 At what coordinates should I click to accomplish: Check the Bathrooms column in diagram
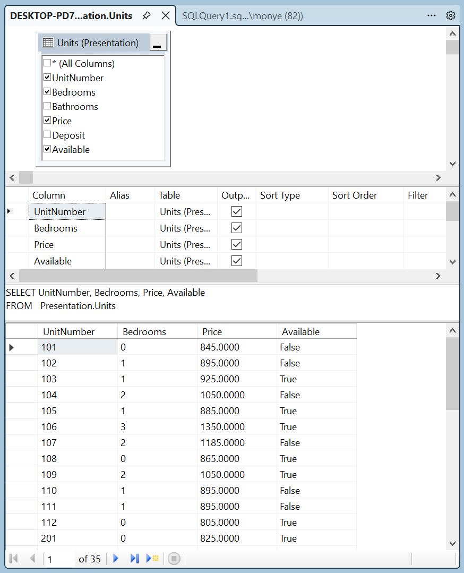tap(47, 106)
